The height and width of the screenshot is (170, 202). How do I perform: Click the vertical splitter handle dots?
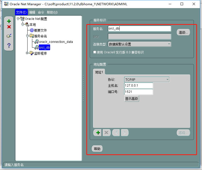point(83,88)
